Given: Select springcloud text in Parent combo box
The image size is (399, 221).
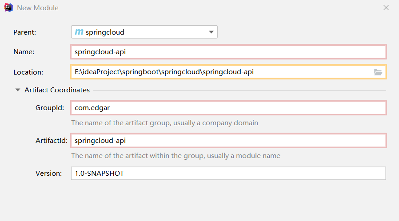Looking at the screenshot, I should click(x=105, y=32).
